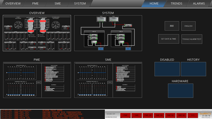The height and width of the screenshot is (119, 212).
Task: Select the red SME WJ alarm indicator
Action: (181, 115)
